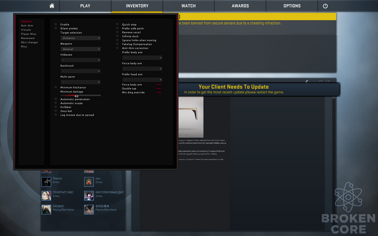Viewport: 378px width, 236px height.
Task: Open the Prefer body aim dropdown
Action: (142, 58)
